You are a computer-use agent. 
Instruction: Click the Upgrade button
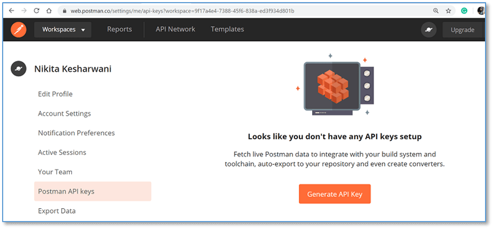[x=463, y=30]
